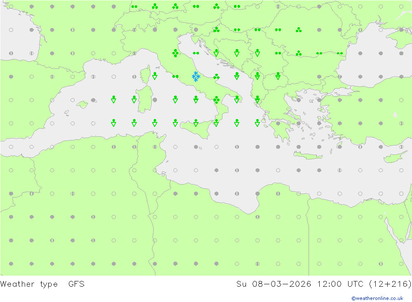Screen dimensions: 412x302
Task: Click the '(12+216)' forecast run text
Action: pos(390,284)
